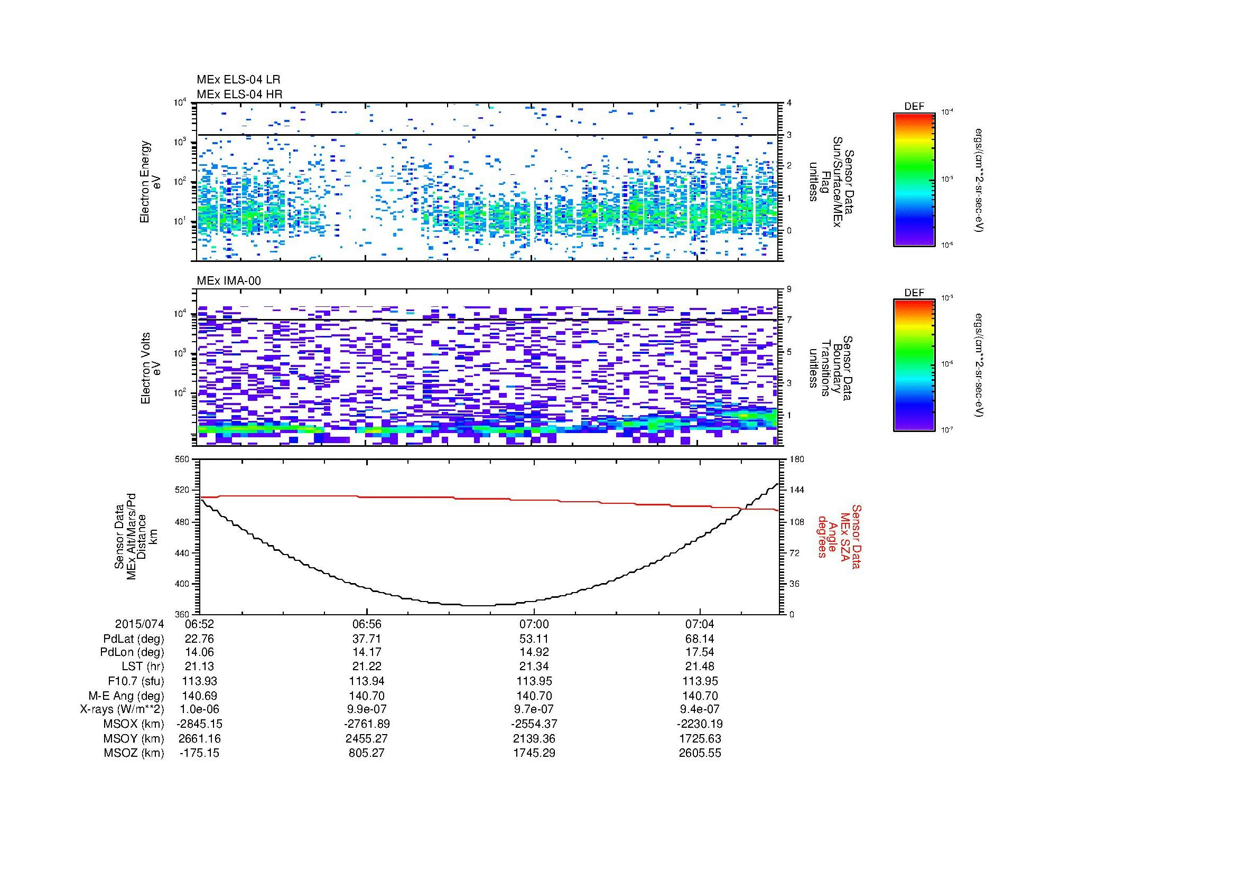Click the time tick label '07:04'
1236x873 pixels.
[x=700, y=624]
